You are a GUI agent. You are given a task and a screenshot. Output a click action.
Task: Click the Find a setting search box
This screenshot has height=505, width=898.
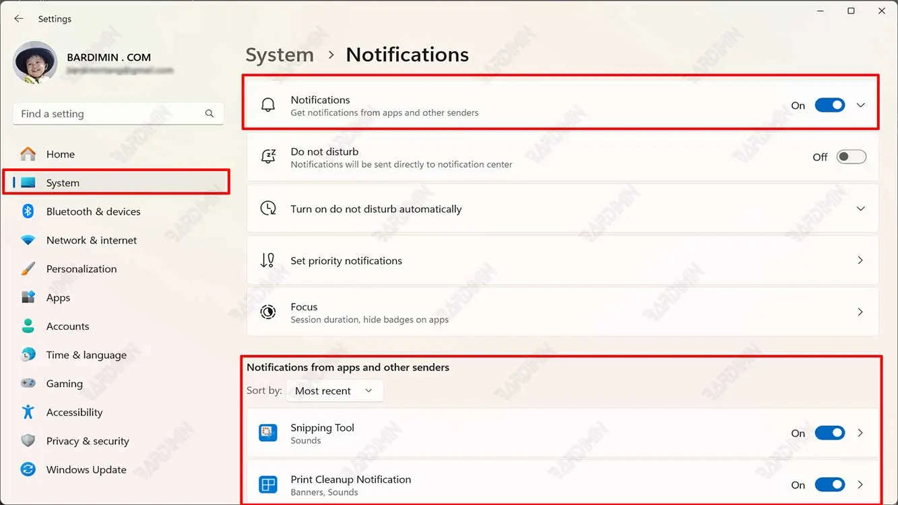pyautogui.click(x=111, y=114)
